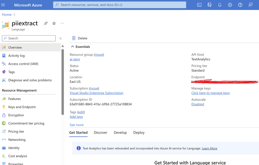
Task: Click sidebar scroll-up arrow
Action: 62,46
